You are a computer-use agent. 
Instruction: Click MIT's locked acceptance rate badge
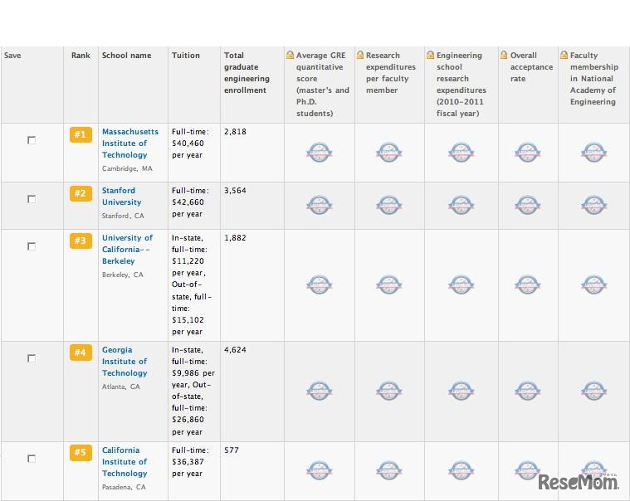pyautogui.click(x=528, y=152)
